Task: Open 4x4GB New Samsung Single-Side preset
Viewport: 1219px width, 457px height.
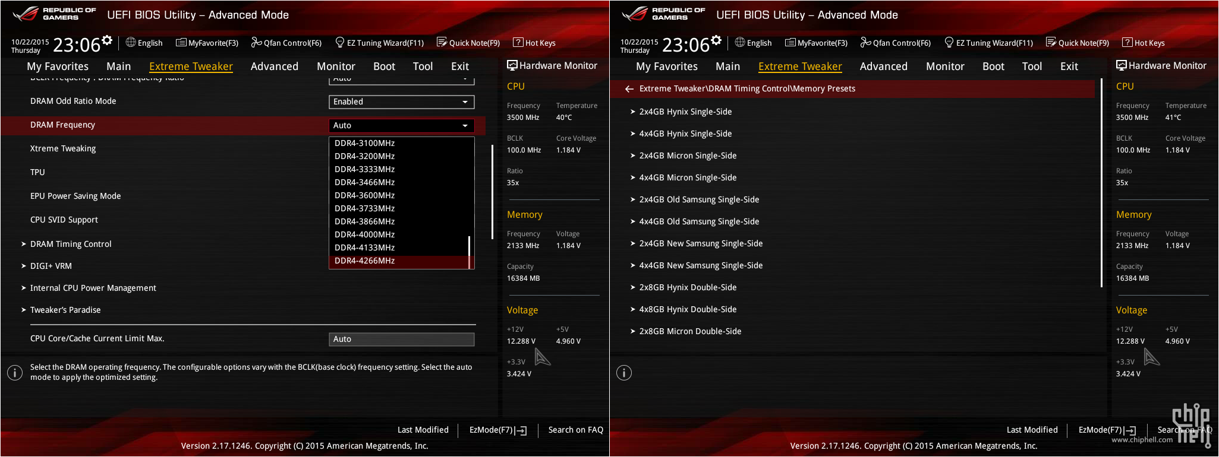Action: [x=701, y=265]
